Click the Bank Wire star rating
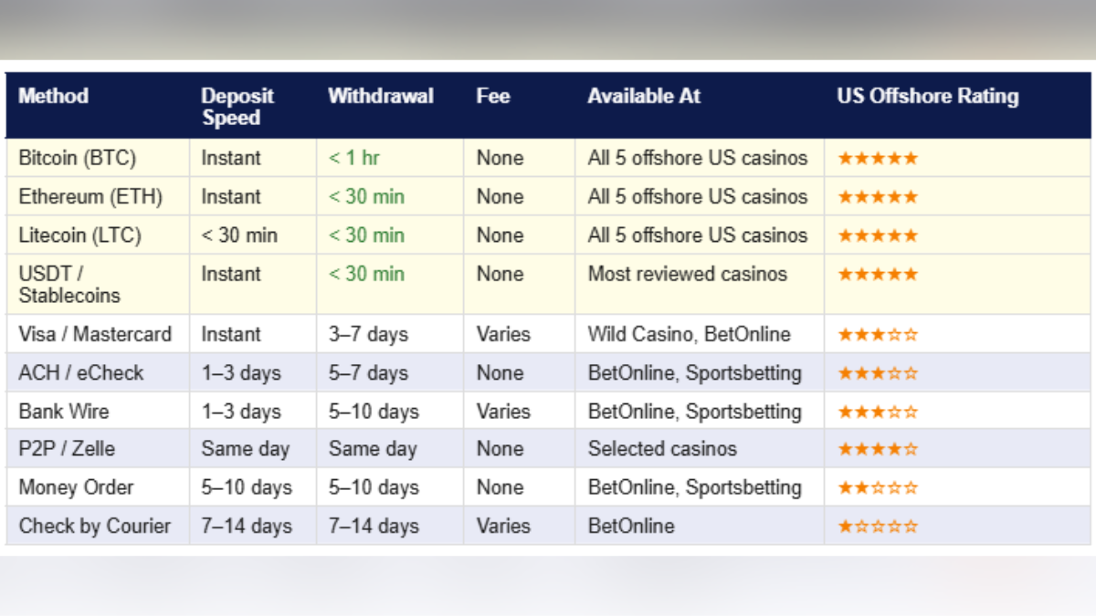The height and width of the screenshot is (616, 1096). click(x=877, y=412)
